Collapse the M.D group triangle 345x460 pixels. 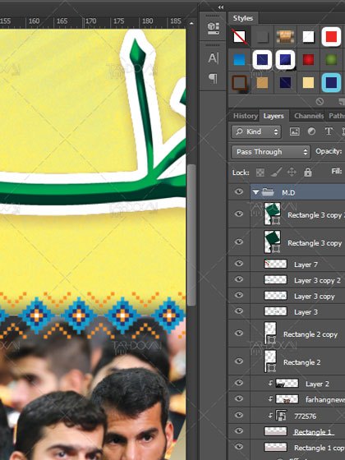[255, 192]
